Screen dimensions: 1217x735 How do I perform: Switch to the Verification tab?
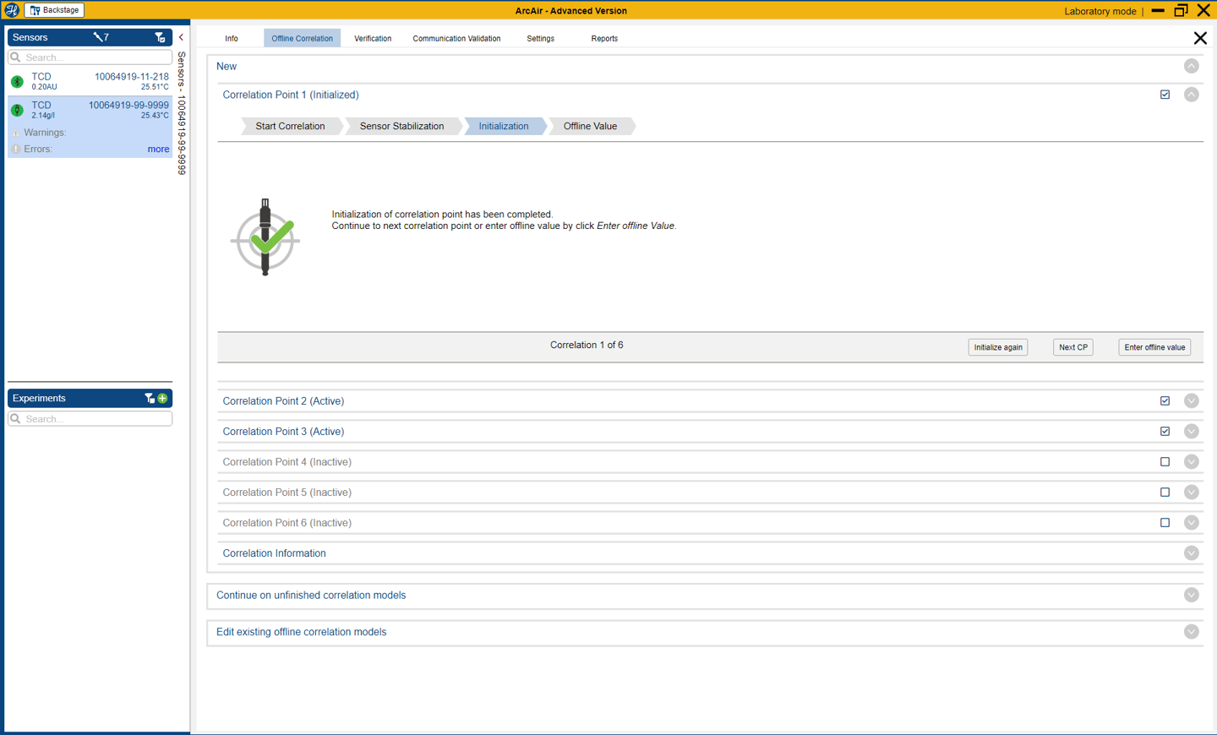[x=373, y=38]
